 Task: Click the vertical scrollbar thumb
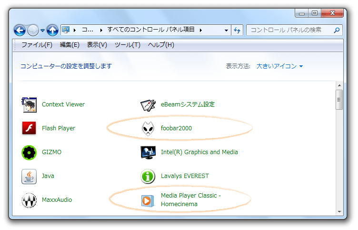[x=339, y=100]
